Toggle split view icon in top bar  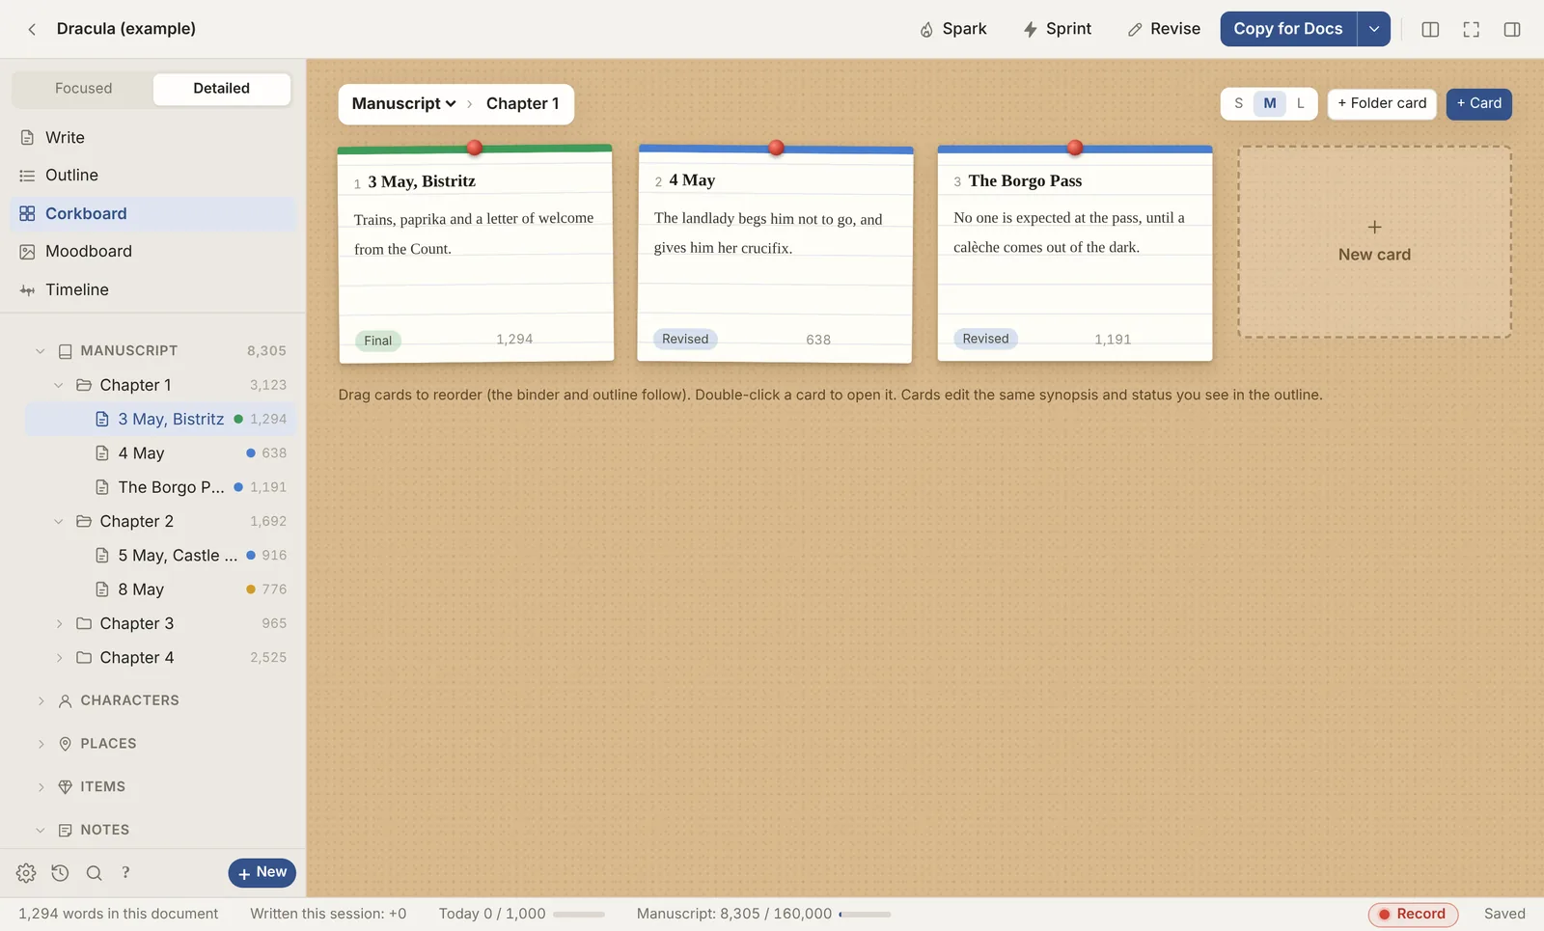1430,29
